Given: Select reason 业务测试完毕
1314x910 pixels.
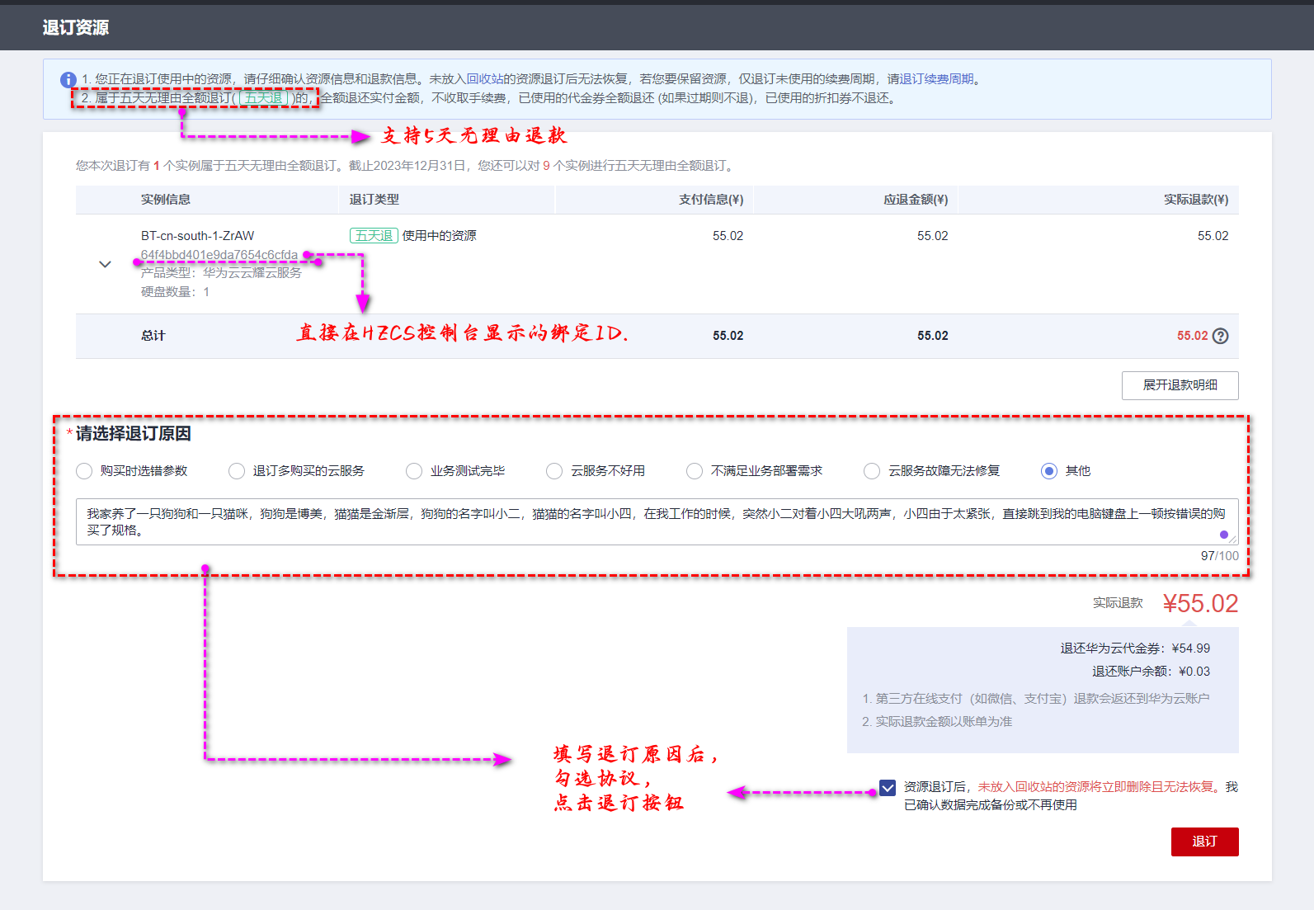Looking at the screenshot, I should pos(414,471).
